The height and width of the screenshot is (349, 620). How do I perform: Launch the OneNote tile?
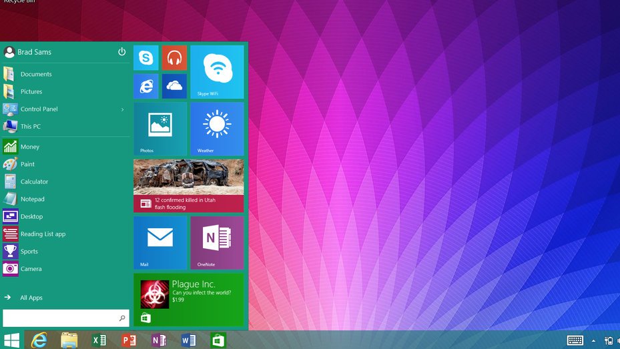pos(217,242)
